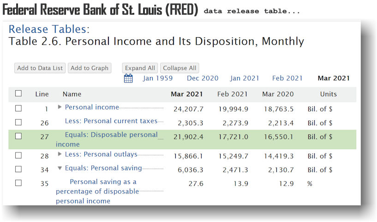
Task: Select the value 2,305.3 for personal taxes
Action: coord(191,123)
